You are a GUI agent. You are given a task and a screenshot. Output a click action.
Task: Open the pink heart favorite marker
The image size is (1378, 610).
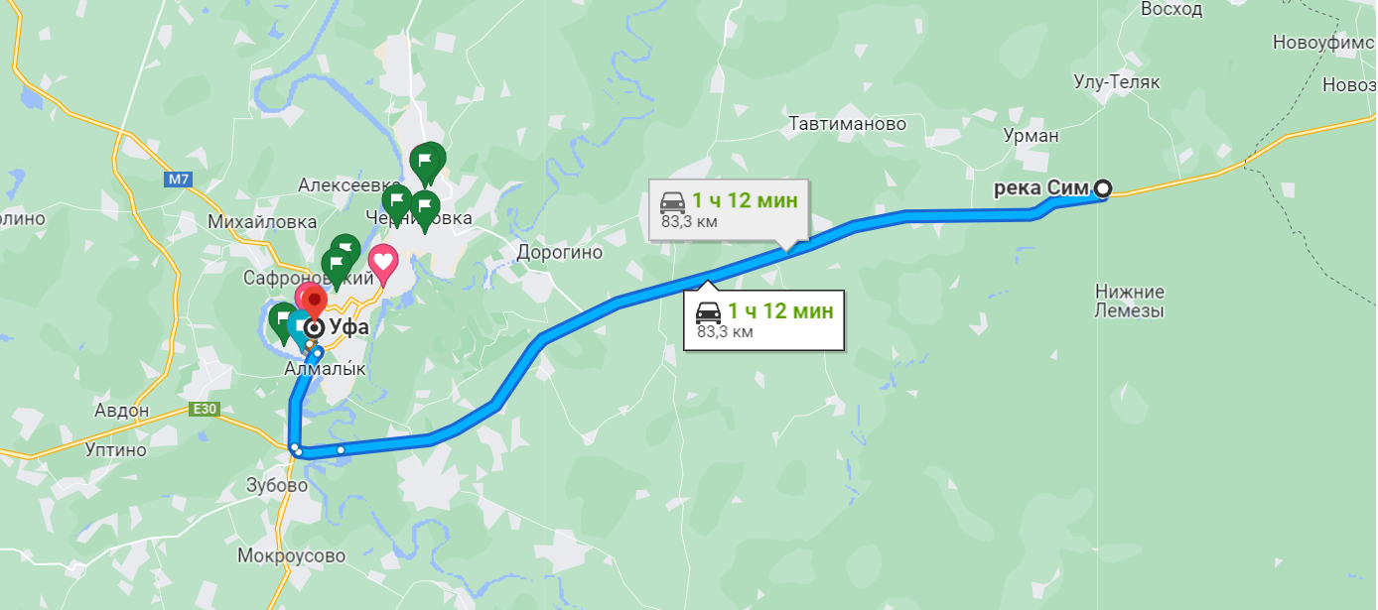383,263
